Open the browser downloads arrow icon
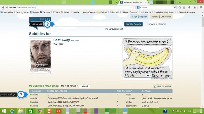 189,8
